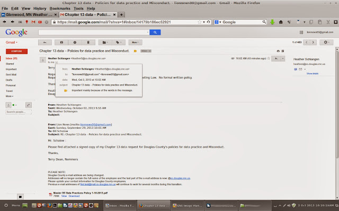Open conversation in a new window icon
The width and height of the screenshot is (339, 211).
coord(282,51)
